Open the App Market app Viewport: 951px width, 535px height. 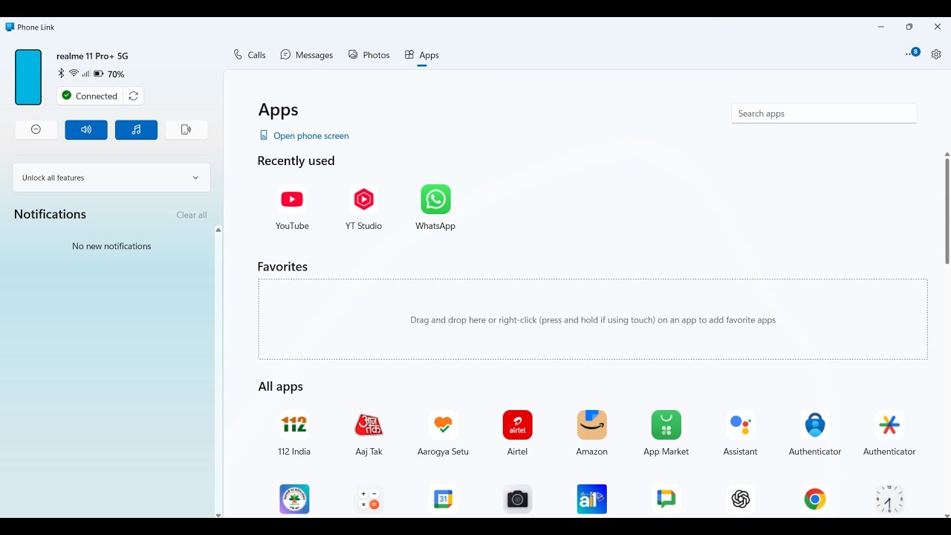666,433
